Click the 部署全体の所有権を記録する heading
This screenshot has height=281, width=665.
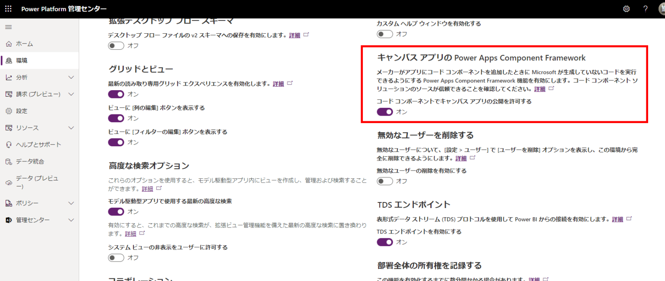(429, 265)
